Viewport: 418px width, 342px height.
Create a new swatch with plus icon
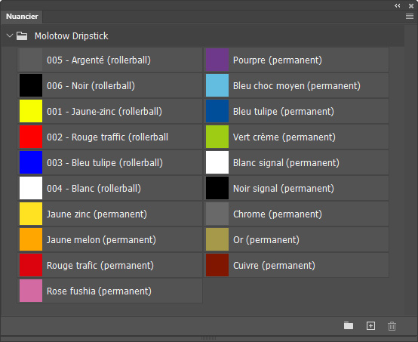[x=370, y=325]
